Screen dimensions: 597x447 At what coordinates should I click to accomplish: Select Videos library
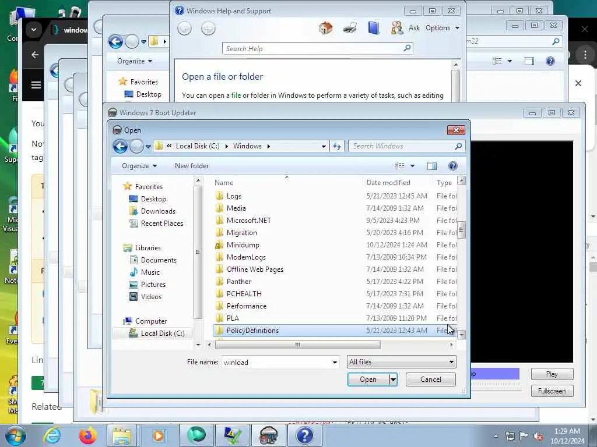tap(151, 296)
